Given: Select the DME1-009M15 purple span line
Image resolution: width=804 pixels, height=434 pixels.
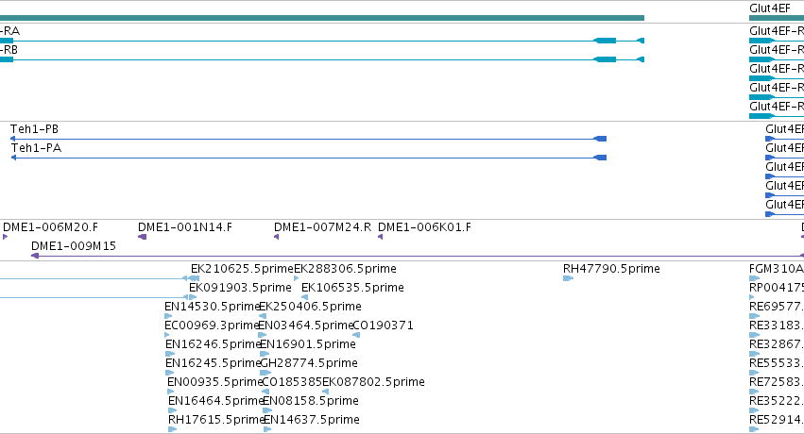Looking at the screenshot, I should click(x=418, y=256).
